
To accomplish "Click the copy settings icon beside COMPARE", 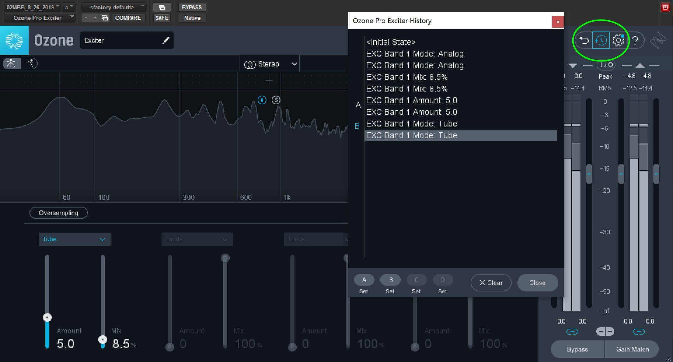I will point(105,18).
